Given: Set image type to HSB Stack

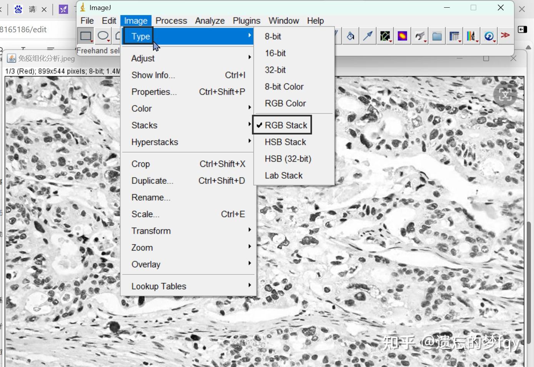Looking at the screenshot, I should pyautogui.click(x=294, y=142).
